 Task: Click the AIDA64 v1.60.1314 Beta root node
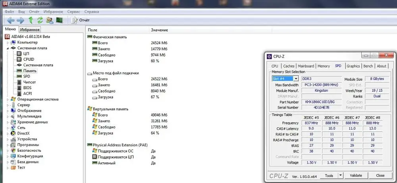[x=31, y=37]
